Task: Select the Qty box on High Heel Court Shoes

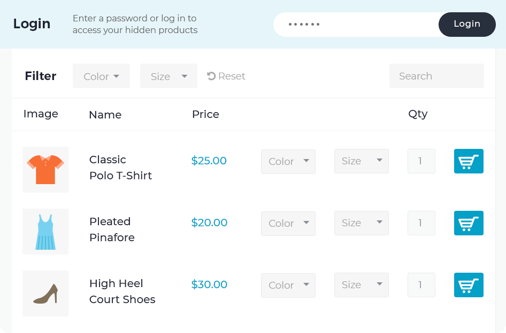Action: [x=421, y=285]
